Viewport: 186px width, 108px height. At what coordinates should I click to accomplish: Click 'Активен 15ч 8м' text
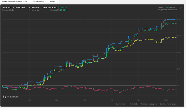pos(8,10)
